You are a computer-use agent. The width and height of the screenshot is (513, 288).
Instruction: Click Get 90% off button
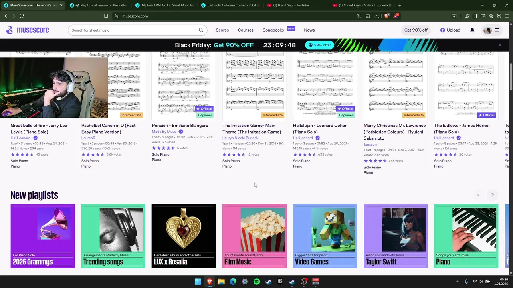[416, 30]
